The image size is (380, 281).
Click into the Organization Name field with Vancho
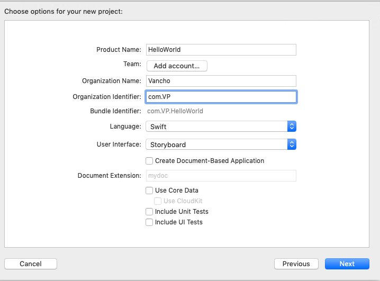(x=221, y=81)
